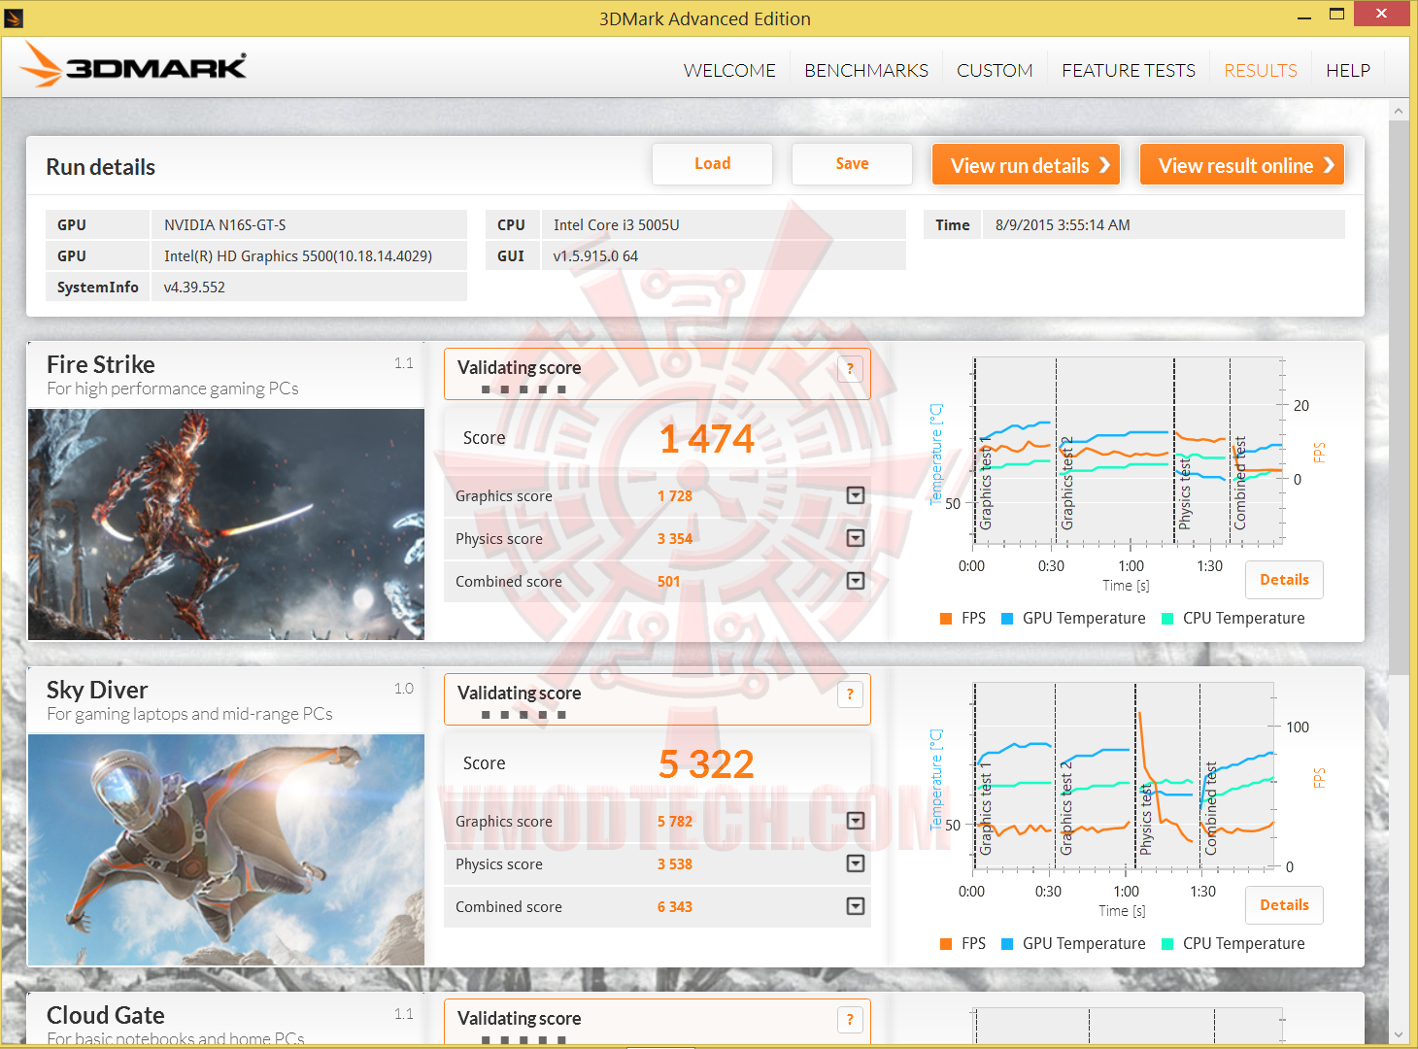1418x1049 pixels.
Task: Click the Sky Diver score "5 322"
Action: 707,764
